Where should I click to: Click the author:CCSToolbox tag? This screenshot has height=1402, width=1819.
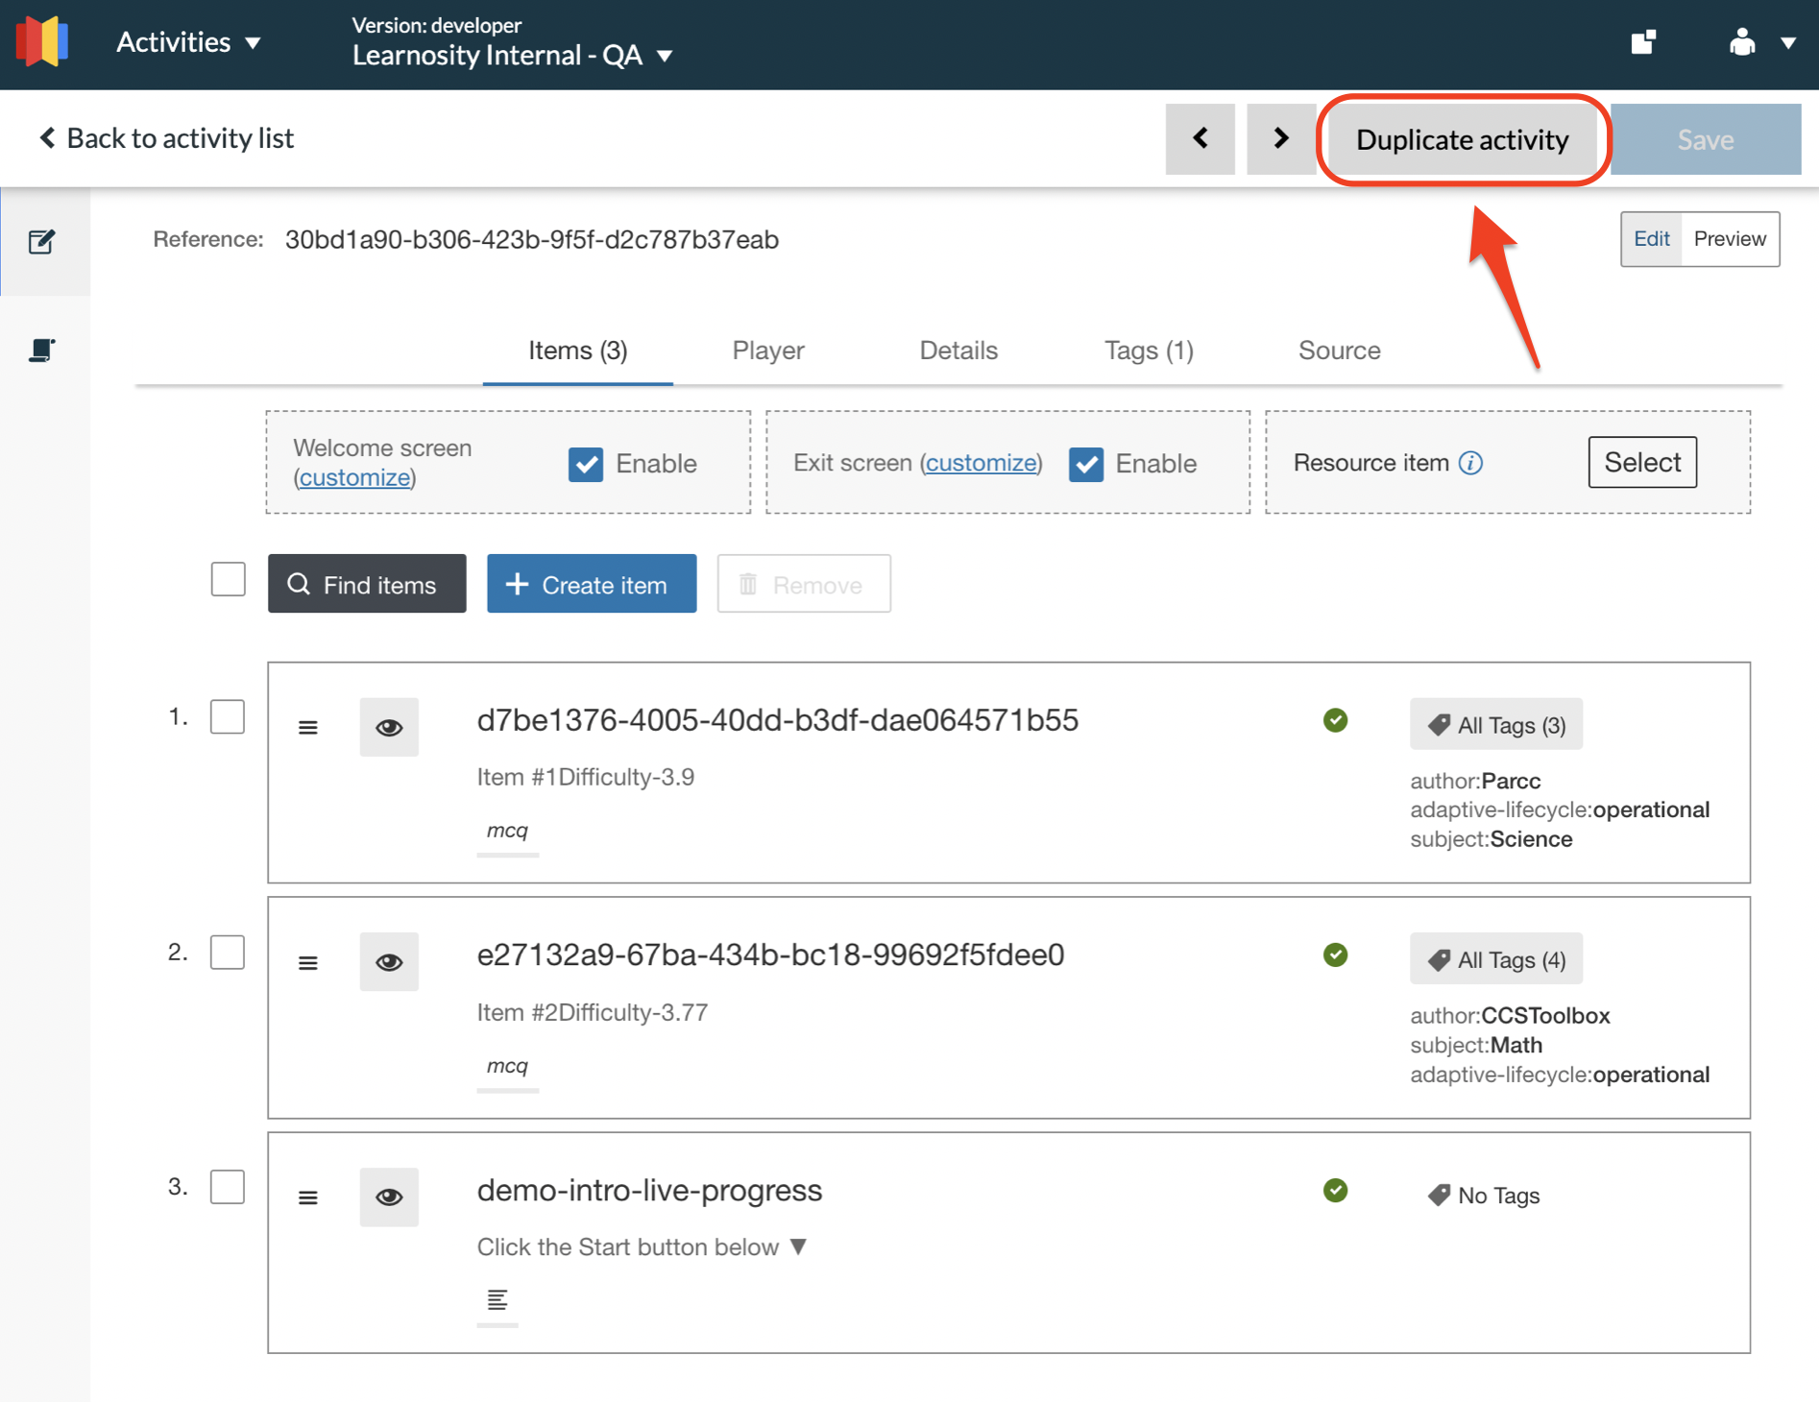pos(1510,1016)
